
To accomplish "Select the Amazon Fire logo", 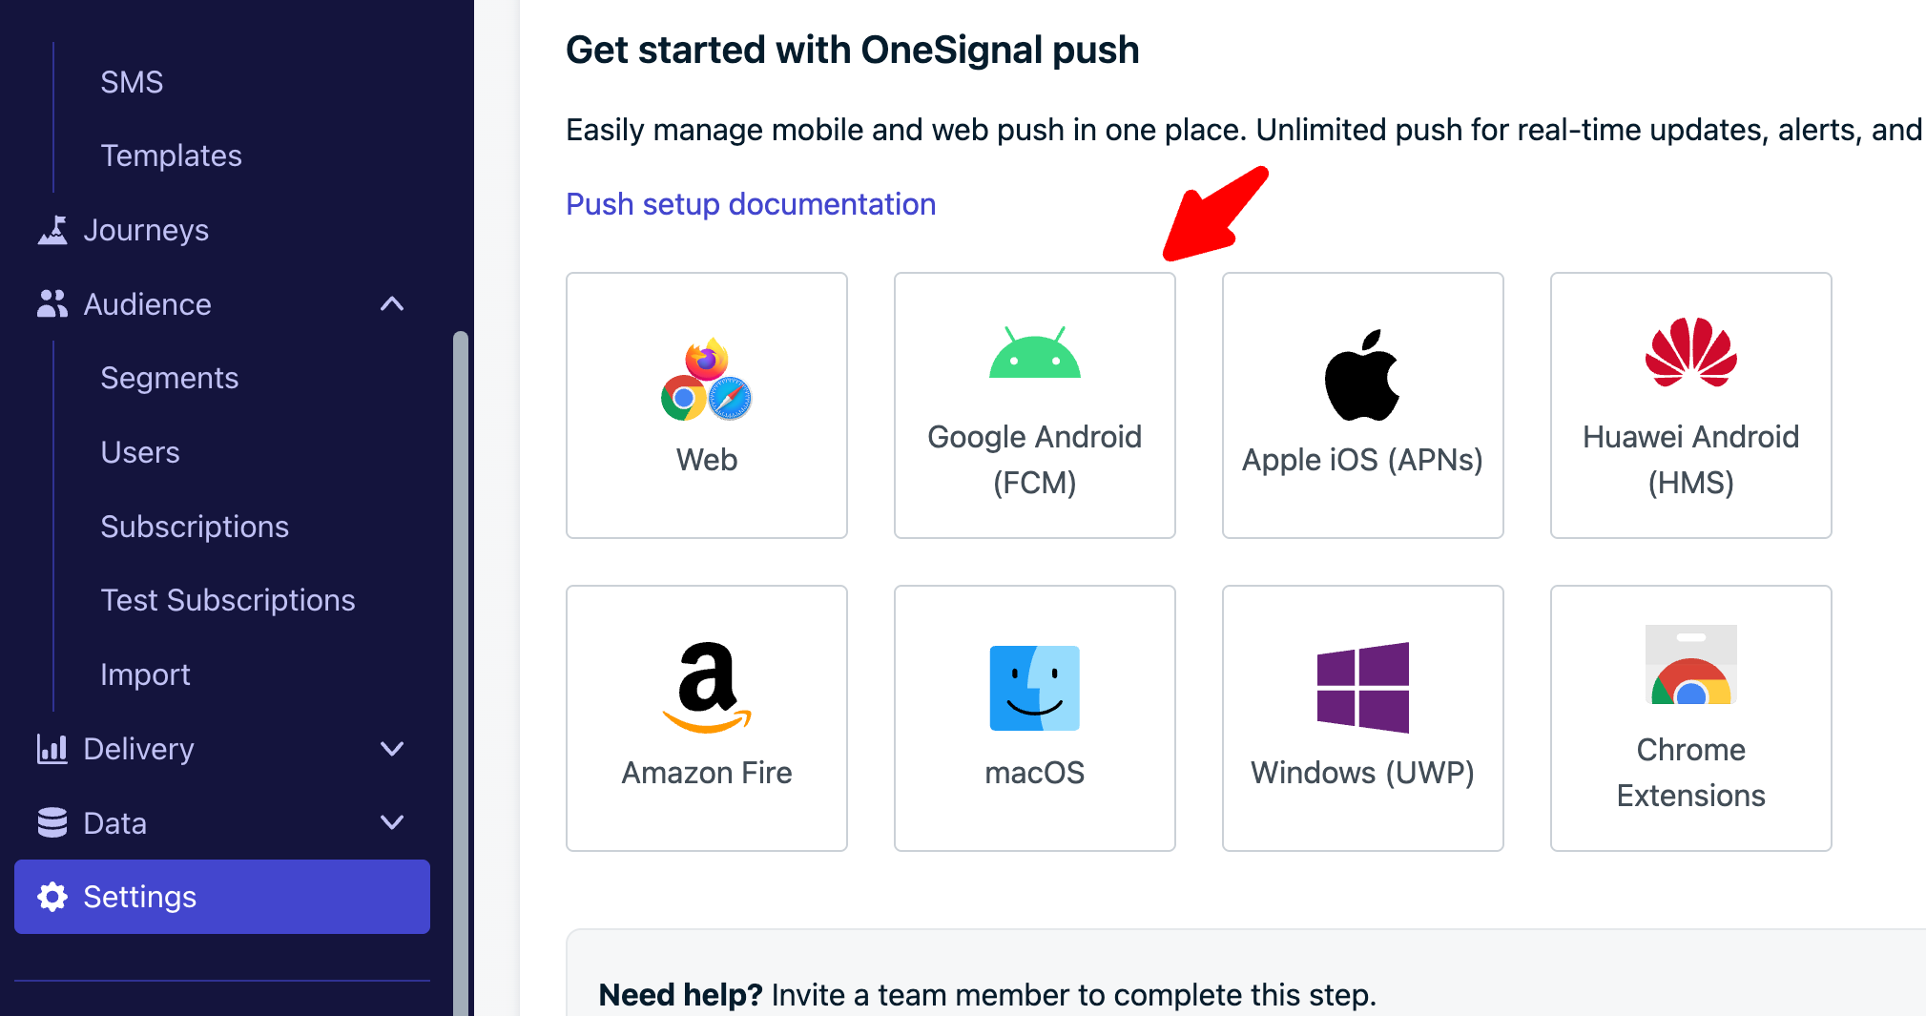I will coord(706,688).
